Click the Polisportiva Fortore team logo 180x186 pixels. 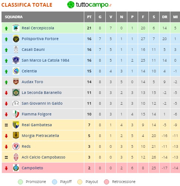click(16, 39)
